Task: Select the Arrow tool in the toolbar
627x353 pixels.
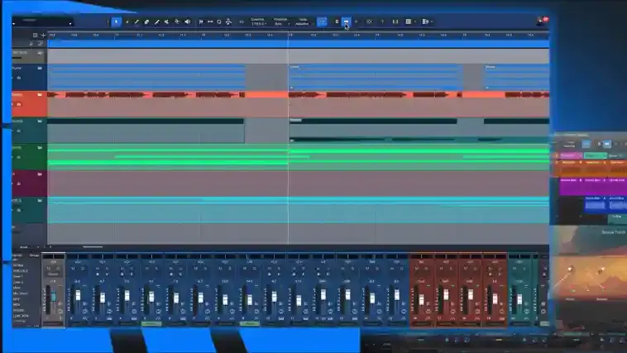Action: 117,21
